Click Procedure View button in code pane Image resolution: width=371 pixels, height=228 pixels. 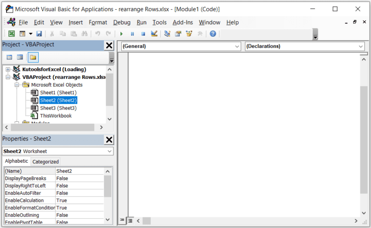[x=122, y=221]
